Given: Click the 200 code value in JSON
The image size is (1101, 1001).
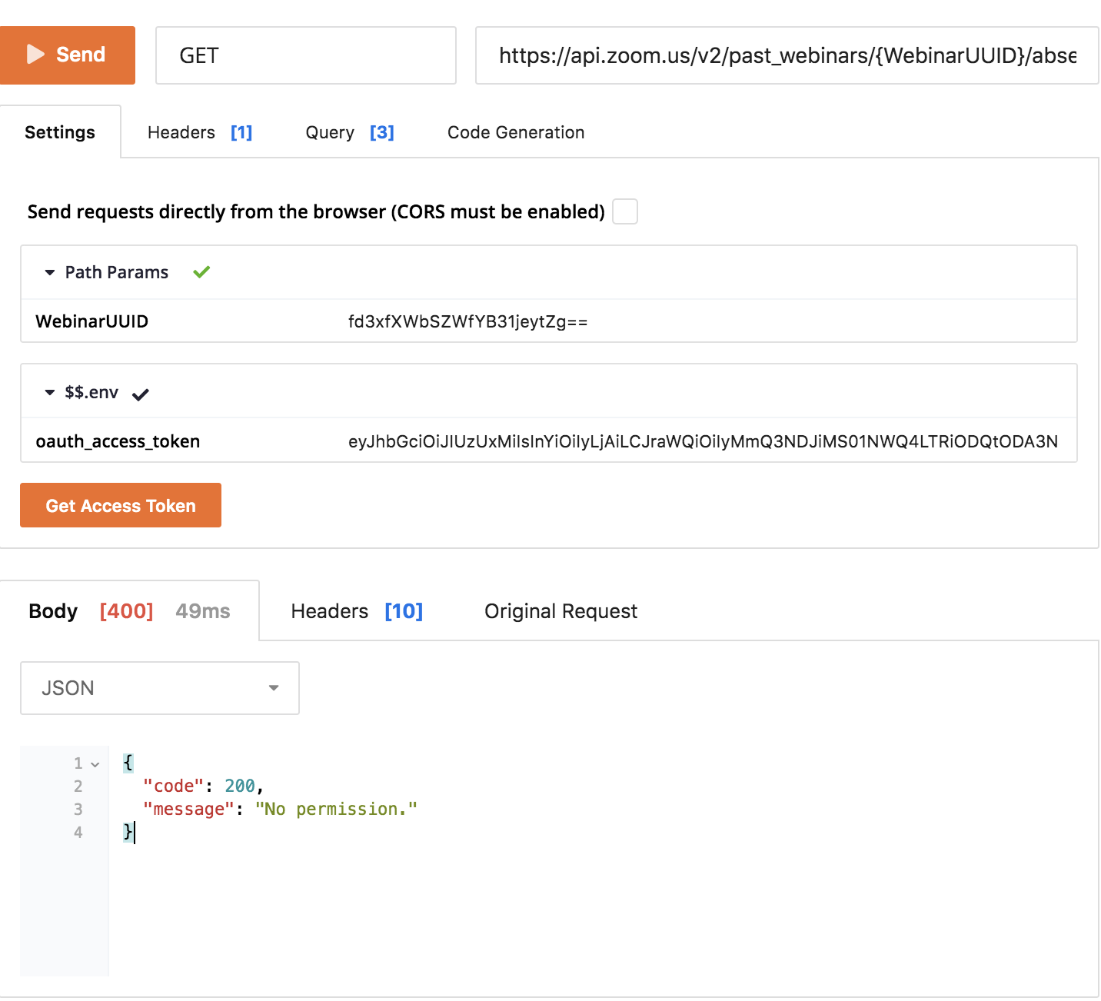Looking at the screenshot, I should pyautogui.click(x=240, y=786).
